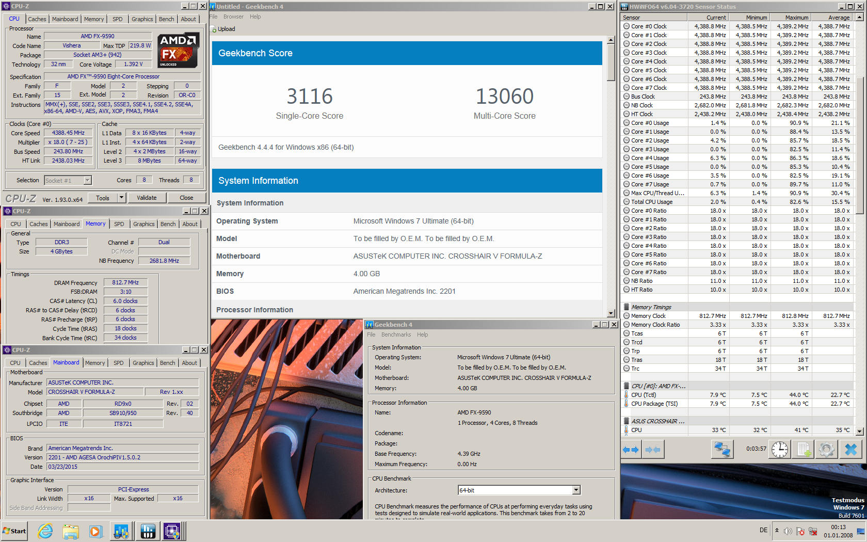
Task: Click the DE language indicator
Action: (x=764, y=530)
